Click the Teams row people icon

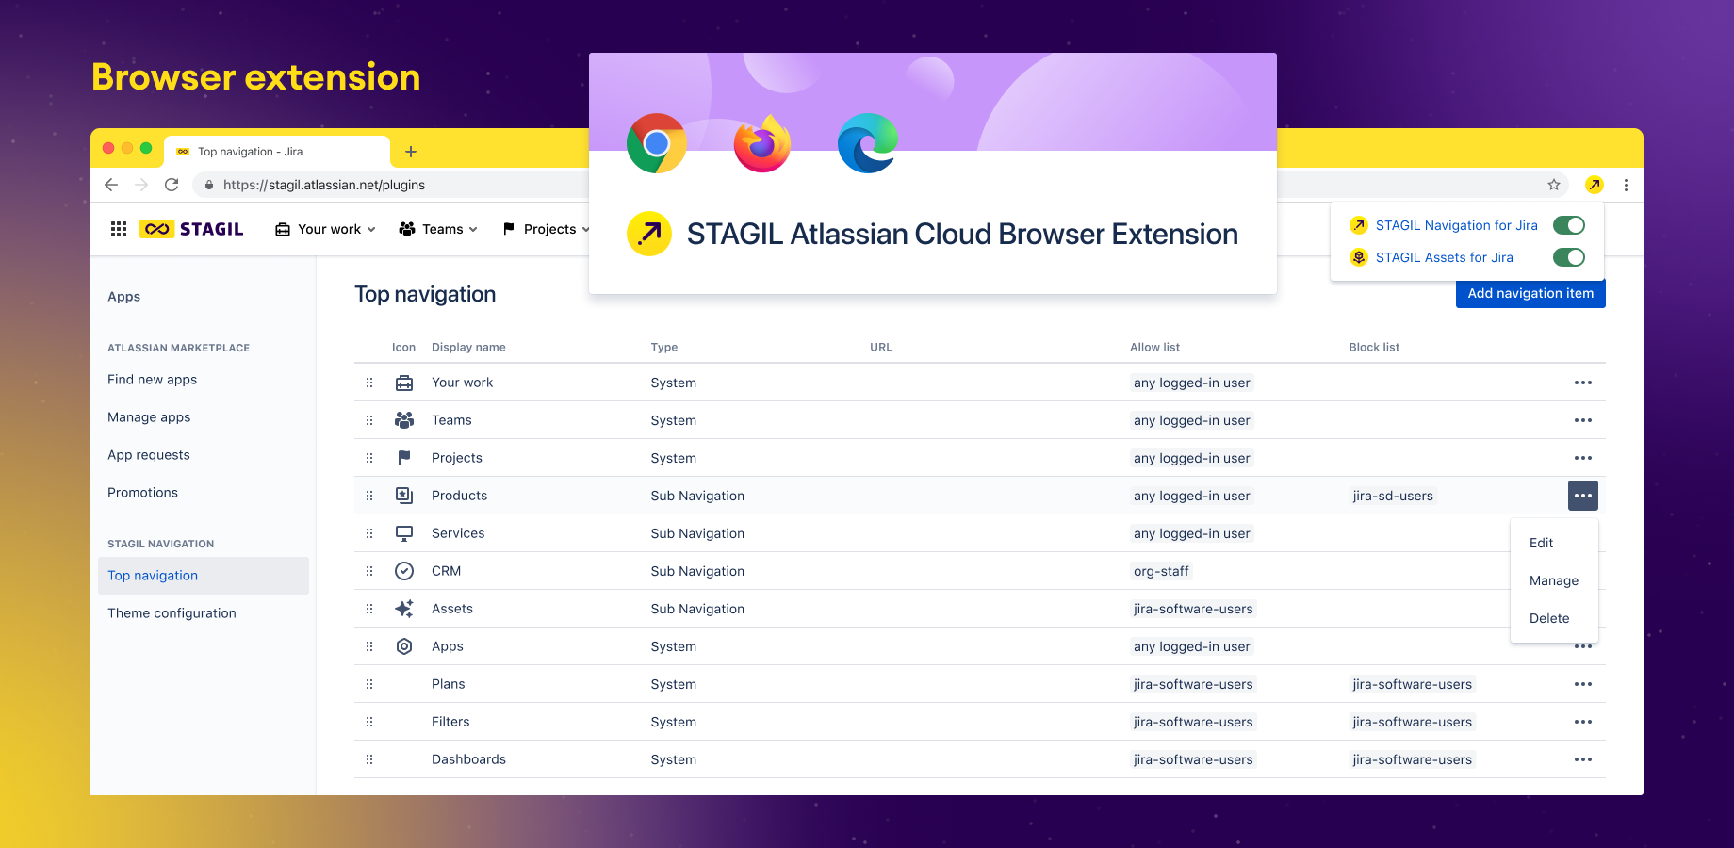point(404,420)
